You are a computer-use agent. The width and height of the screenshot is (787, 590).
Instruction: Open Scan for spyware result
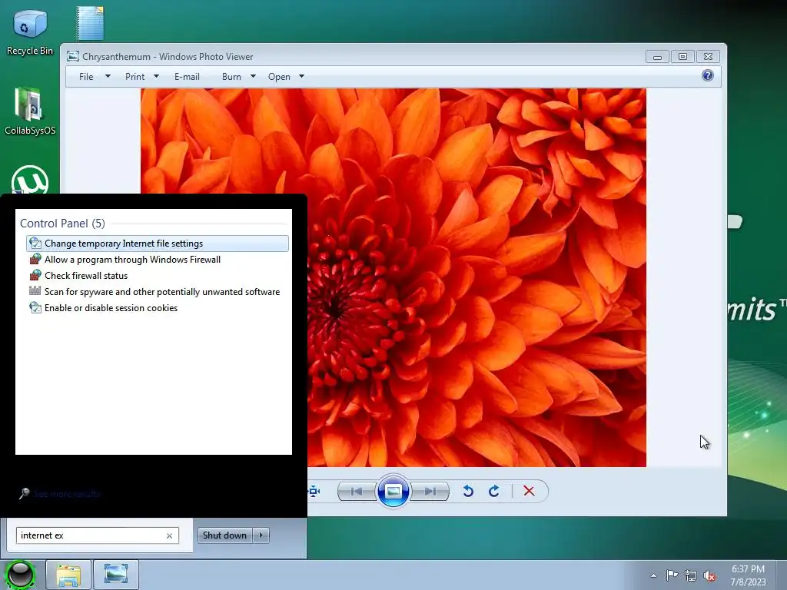(x=158, y=291)
